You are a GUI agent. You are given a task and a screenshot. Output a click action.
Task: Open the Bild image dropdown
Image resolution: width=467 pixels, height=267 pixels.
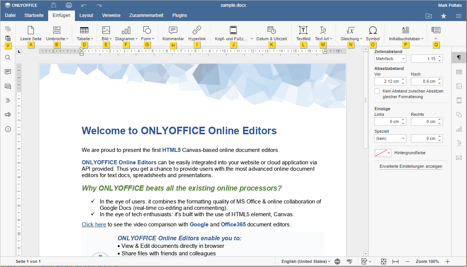point(106,33)
